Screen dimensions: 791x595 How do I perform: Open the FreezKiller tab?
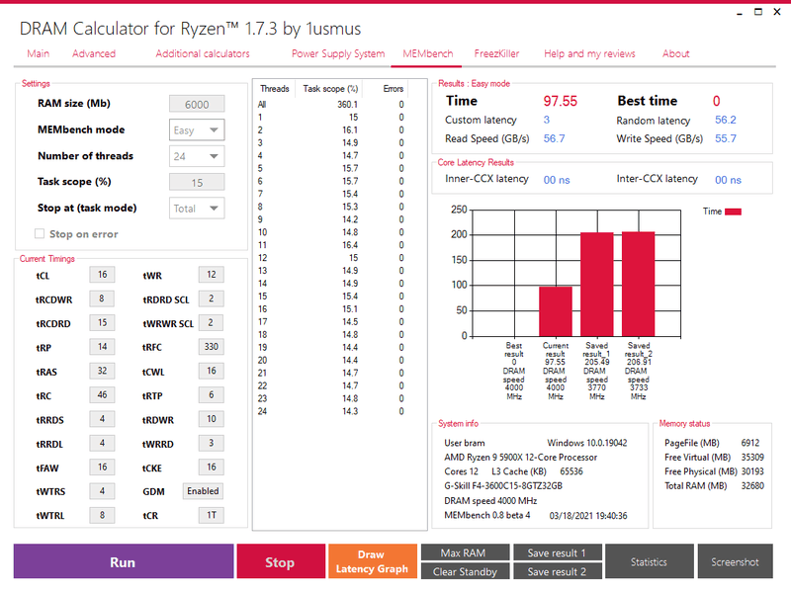(x=496, y=53)
